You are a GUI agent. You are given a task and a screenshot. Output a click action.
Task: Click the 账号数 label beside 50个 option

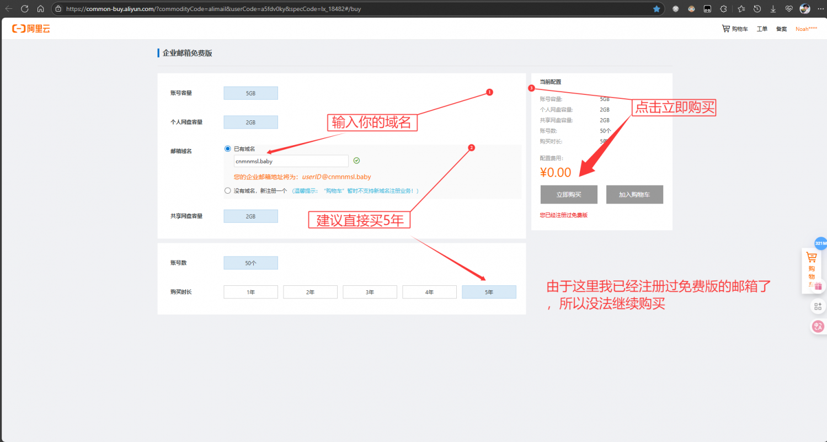coord(179,263)
